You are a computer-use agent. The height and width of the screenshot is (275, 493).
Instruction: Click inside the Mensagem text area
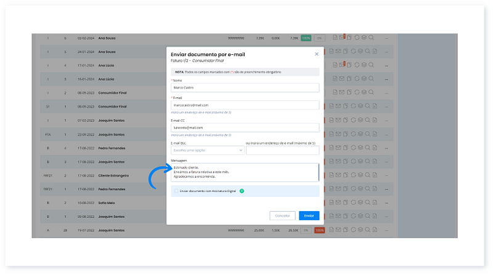(245, 172)
